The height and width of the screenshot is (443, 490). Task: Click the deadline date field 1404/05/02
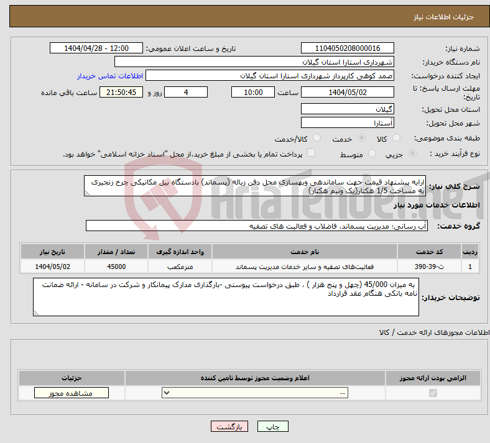[348, 92]
